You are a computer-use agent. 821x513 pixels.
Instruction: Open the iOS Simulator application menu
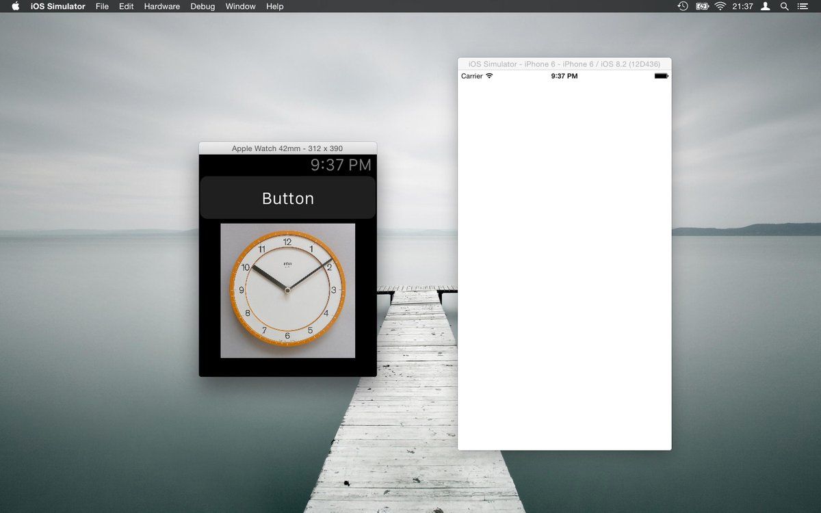[58, 6]
